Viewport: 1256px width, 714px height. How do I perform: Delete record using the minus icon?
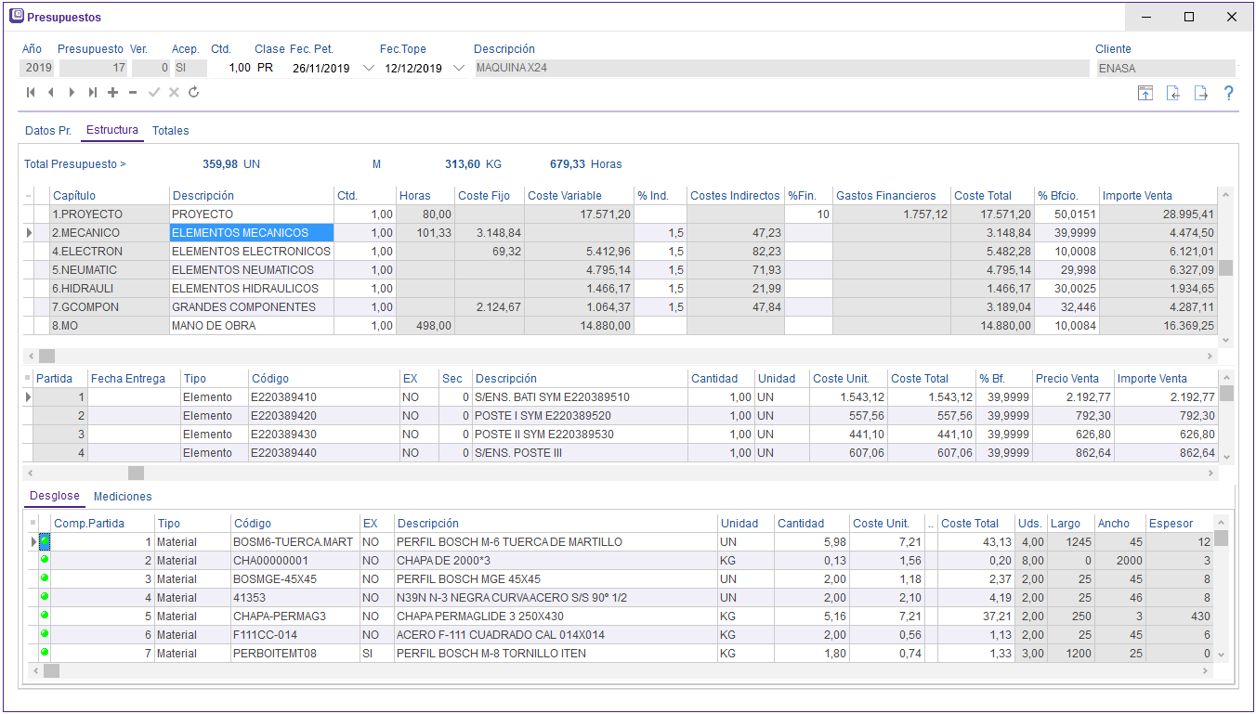click(x=133, y=93)
